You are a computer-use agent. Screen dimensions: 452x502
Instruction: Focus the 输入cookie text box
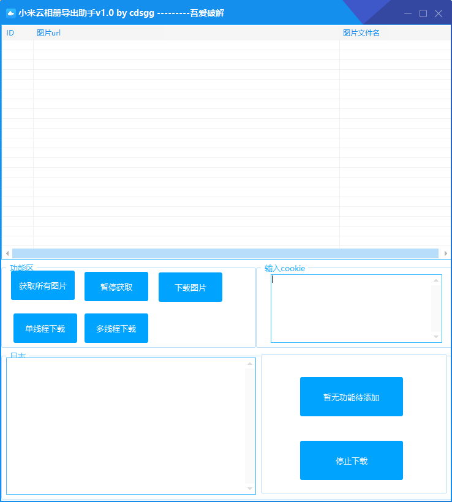coord(351,309)
